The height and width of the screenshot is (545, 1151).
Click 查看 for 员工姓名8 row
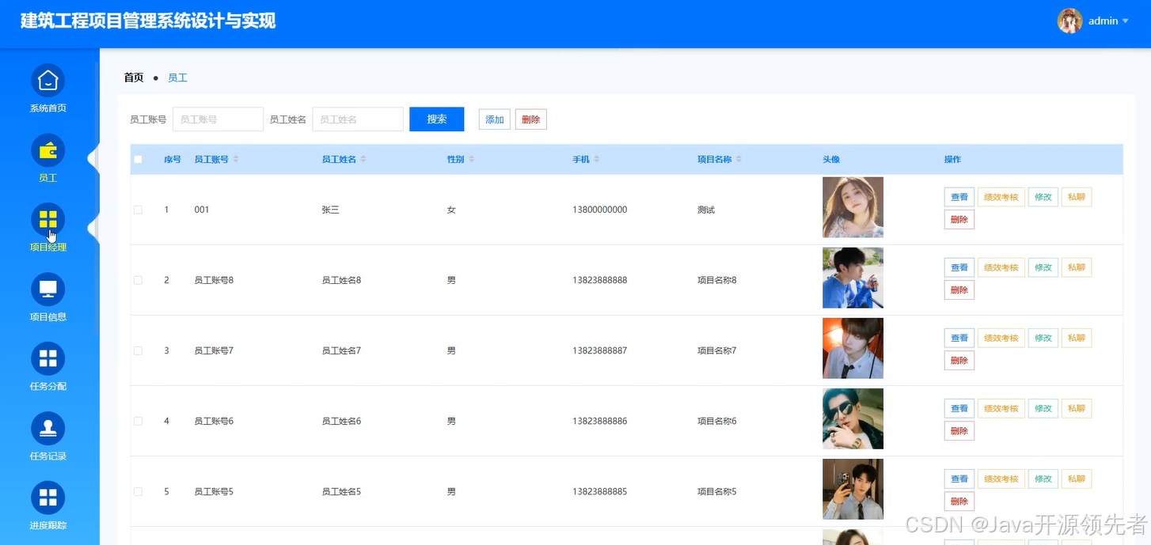pos(959,267)
